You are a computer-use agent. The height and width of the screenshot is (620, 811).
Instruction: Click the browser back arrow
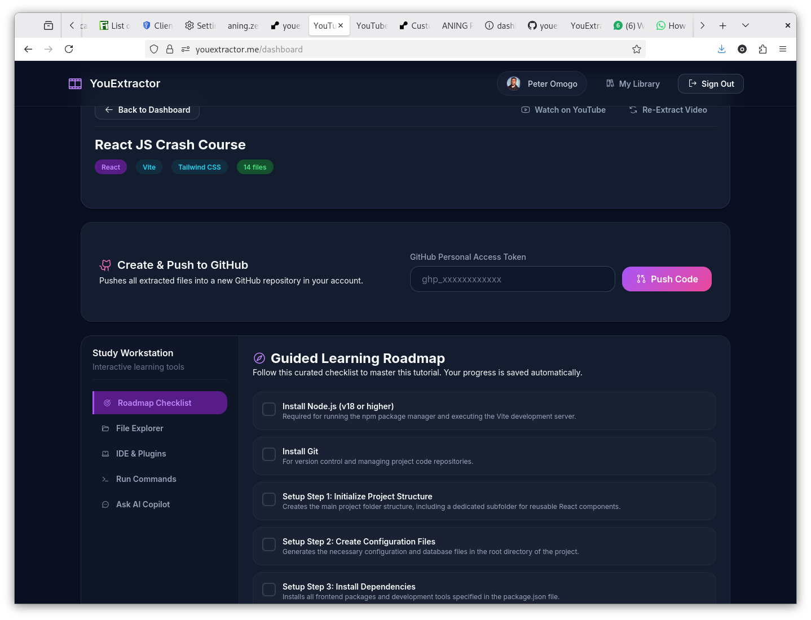(28, 50)
